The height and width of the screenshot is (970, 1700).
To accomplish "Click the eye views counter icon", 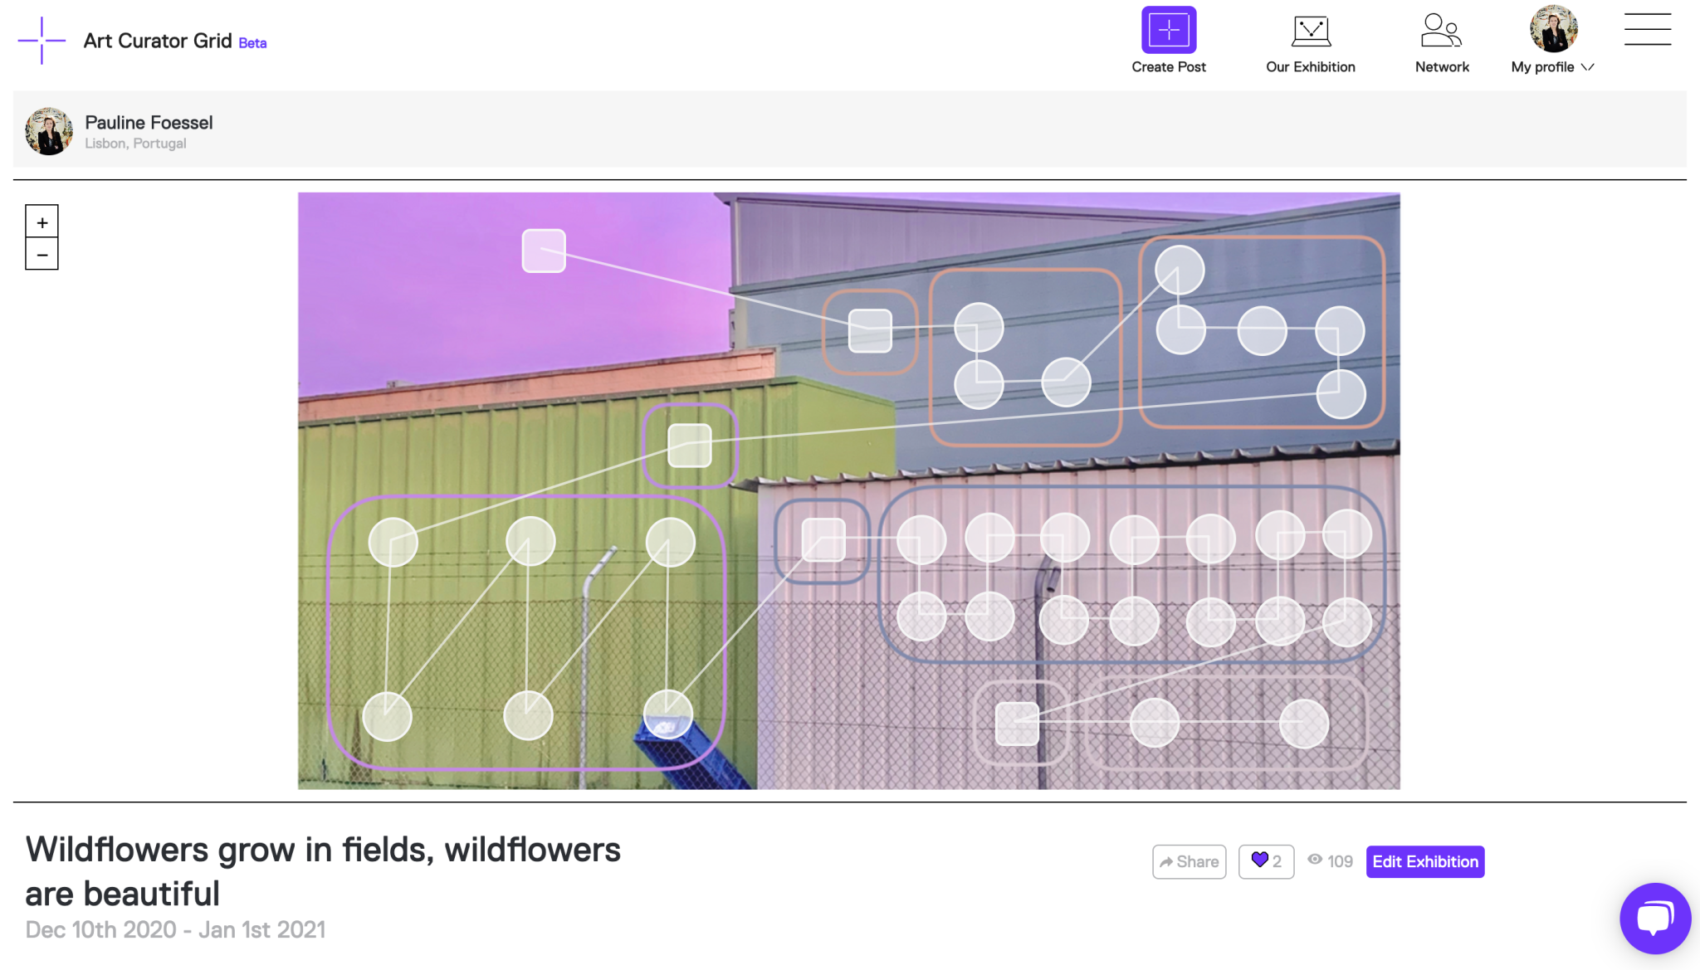I will [1315, 860].
